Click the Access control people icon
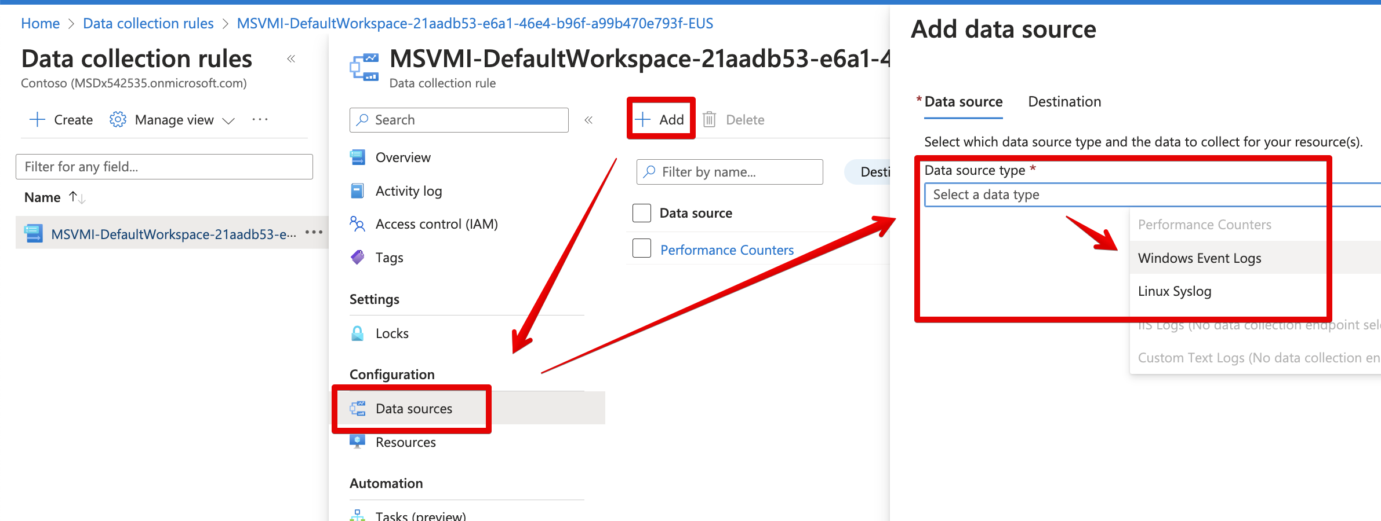 click(358, 223)
